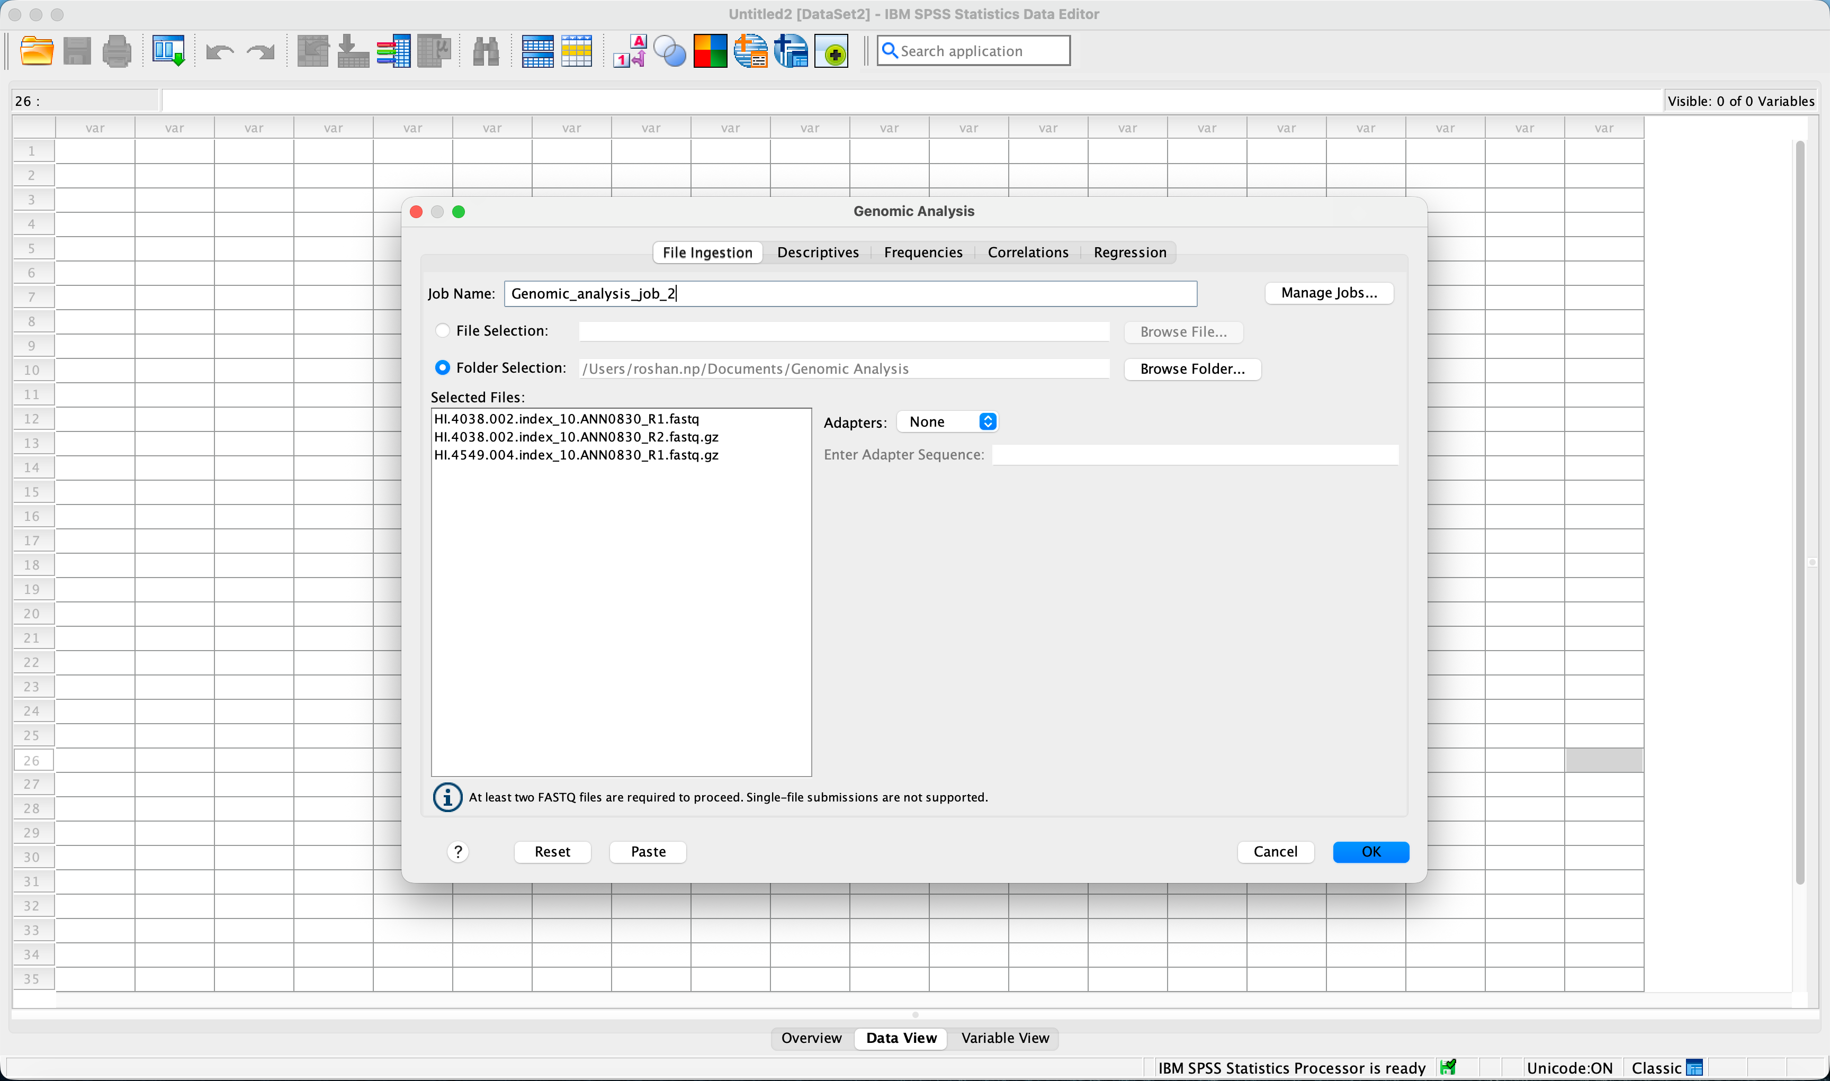The image size is (1830, 1081).
Task: Open the Variables info icon
Action: [x=393, y=51]
